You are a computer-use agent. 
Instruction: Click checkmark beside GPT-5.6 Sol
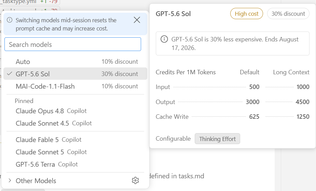10,74
